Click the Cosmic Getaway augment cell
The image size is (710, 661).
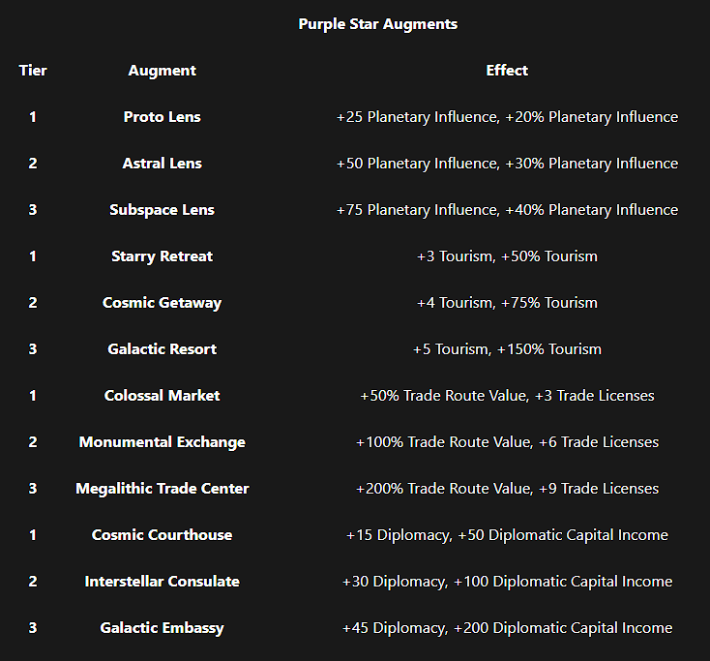162,303
